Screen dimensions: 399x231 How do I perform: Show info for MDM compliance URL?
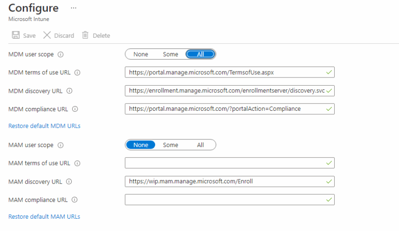pyautogui.click(x=75, y=109)
